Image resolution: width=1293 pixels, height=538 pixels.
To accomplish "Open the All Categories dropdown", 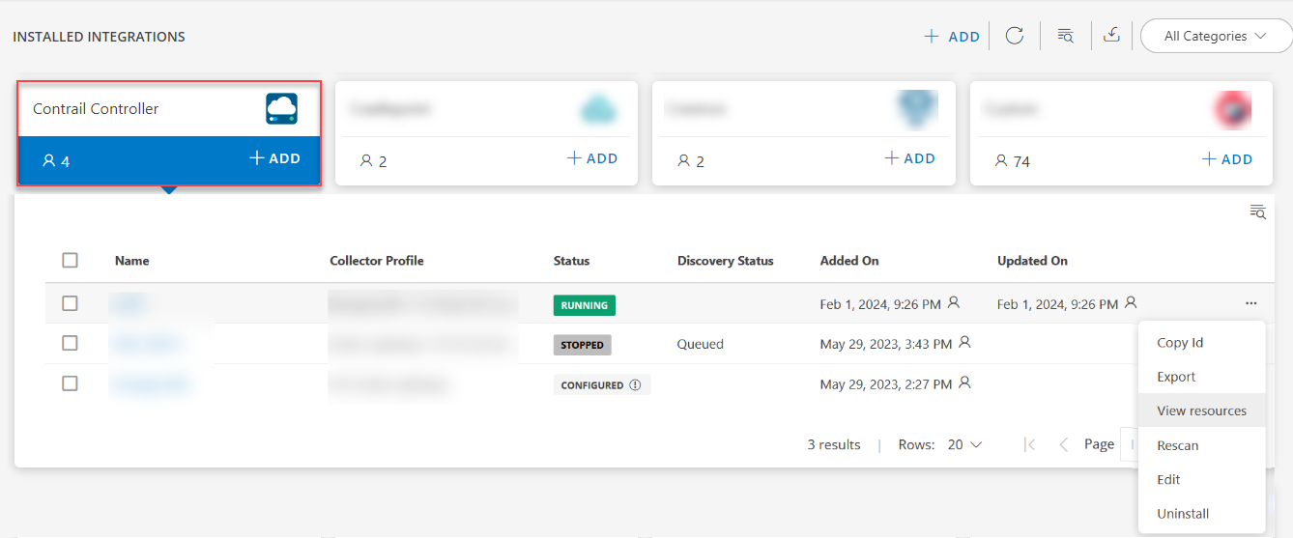I will tap(1215, 36).
